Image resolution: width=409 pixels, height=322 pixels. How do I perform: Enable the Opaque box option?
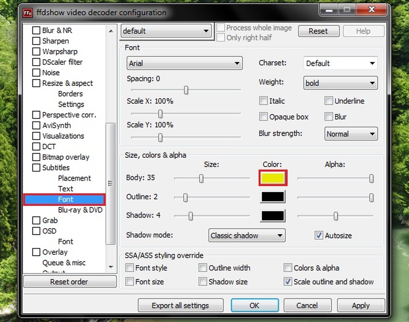click(264, 117)
